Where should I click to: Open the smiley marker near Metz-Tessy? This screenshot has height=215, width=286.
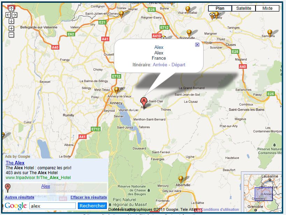point(116,90)
